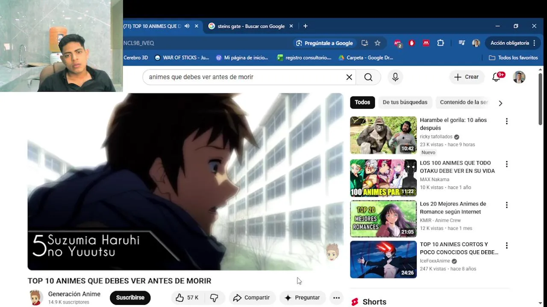This screenshot has width=547, height=307.
Task: Open options for TOP 10 ANIMES CORTOS video
Action: coord(507,246)
